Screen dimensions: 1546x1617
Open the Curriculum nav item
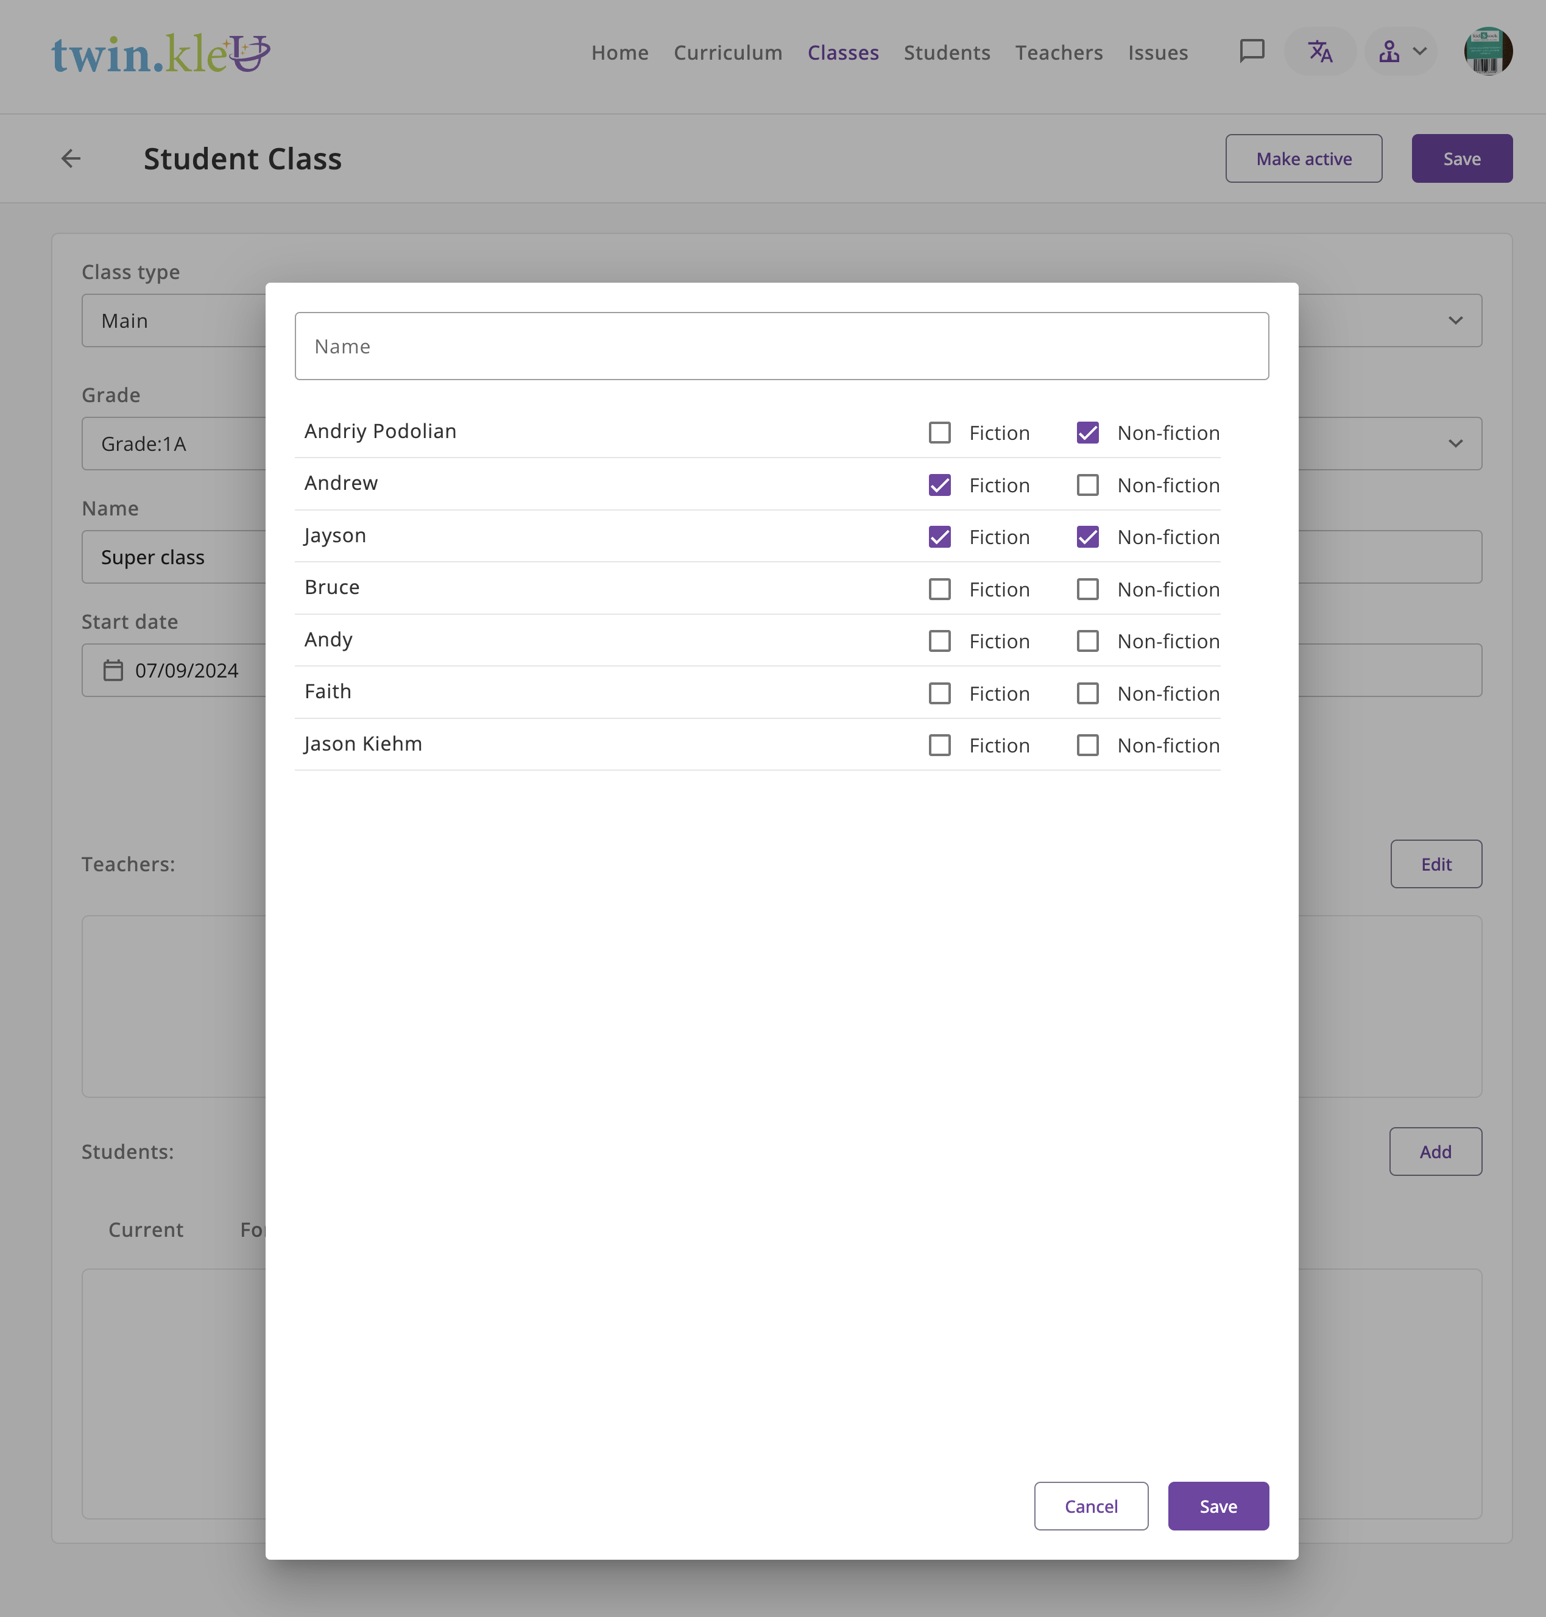(x=727, y=53)
